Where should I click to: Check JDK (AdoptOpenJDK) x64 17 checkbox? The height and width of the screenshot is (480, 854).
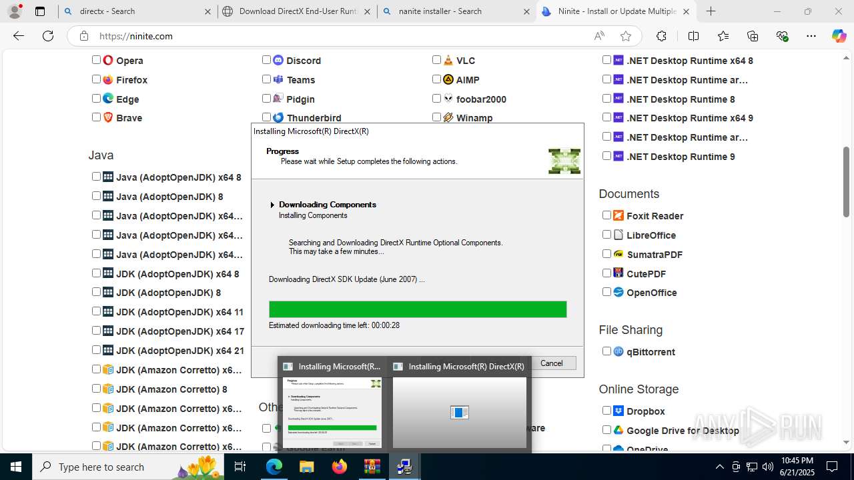(96, 331)
